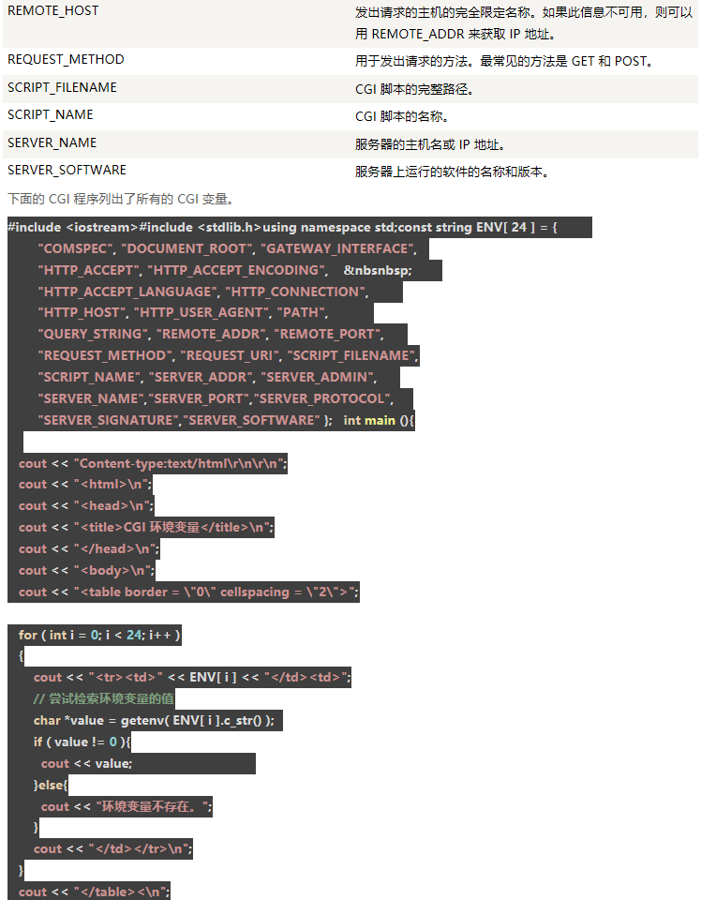This screenshot has height=900, width=716.
Task: Click the cout "环境变量不存在。" line
Action: 127,807
